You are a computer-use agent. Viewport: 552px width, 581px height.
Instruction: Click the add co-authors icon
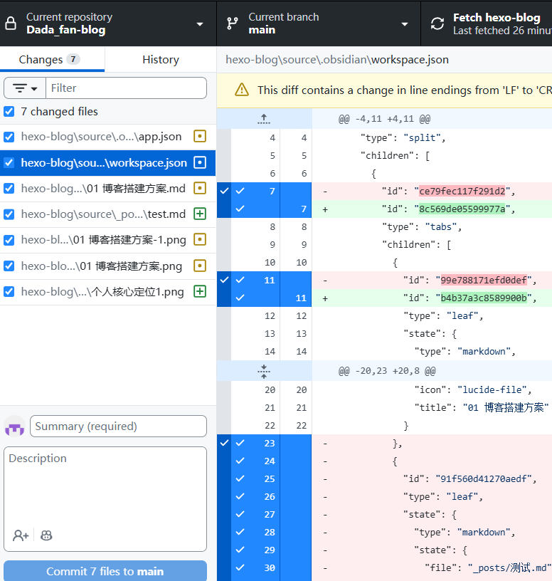click(21, 535)
